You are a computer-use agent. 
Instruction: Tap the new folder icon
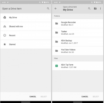point(95,9)
